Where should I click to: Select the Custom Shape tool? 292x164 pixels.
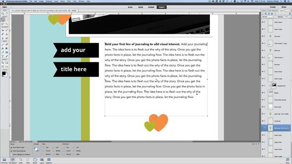(x=7, y=52)
